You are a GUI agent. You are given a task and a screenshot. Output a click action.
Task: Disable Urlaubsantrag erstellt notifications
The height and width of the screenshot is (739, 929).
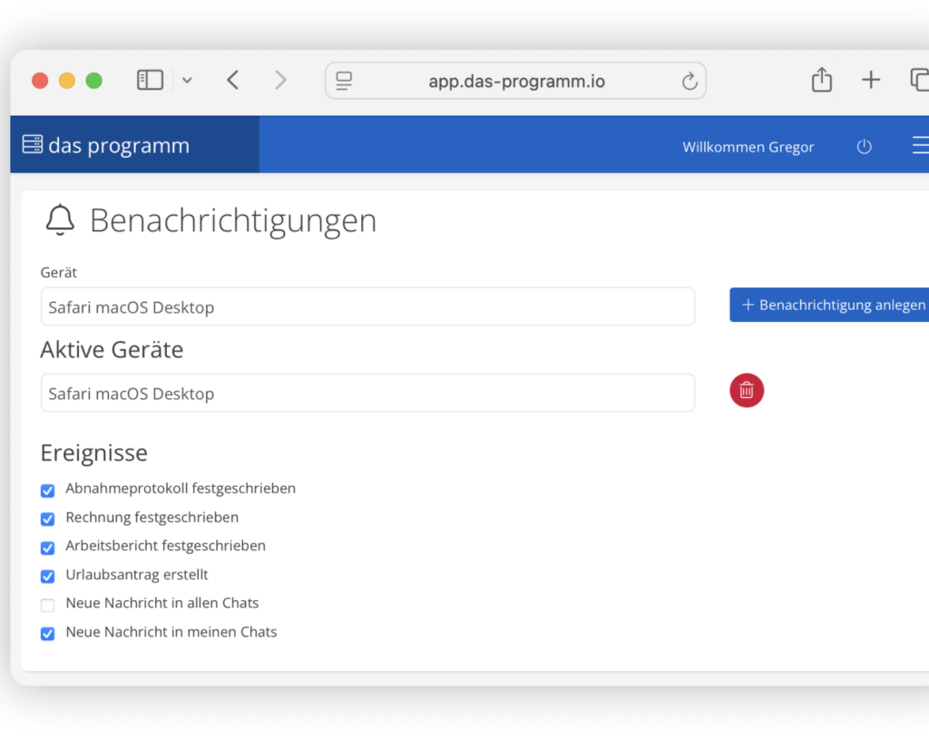pyautogui.click(x=47, y=576)
